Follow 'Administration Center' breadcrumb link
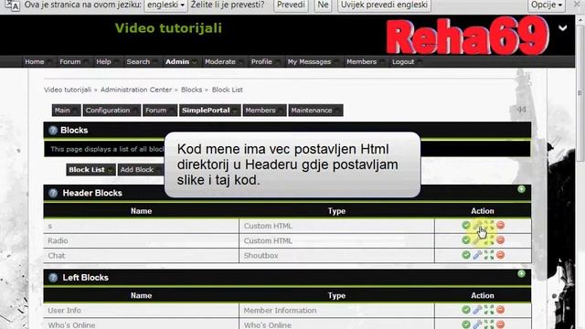585x329 pixels. click(136, 90)
